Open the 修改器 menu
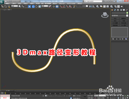Image resolution: width=129 pixels, height=99 pixels. (38, 4)
